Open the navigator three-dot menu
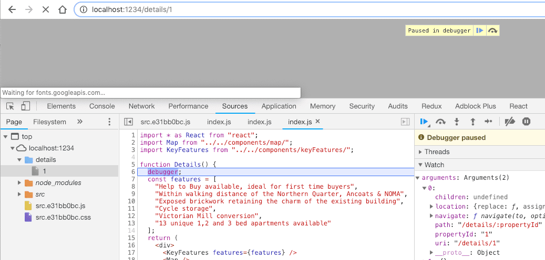The image size is (545, 260). pos(109,122)
